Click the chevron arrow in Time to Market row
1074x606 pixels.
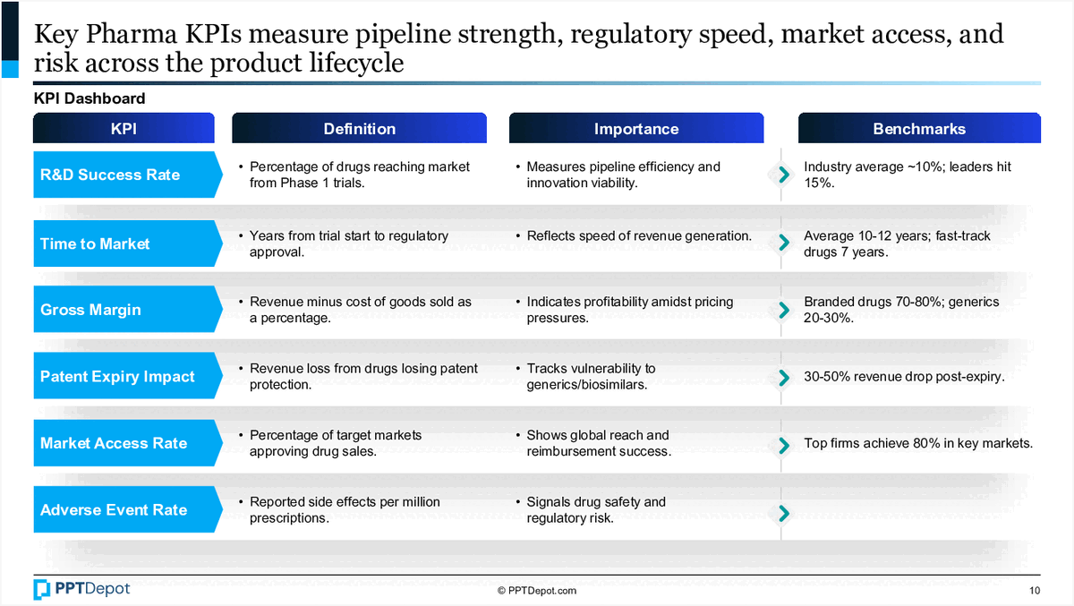tap(784, 243)
